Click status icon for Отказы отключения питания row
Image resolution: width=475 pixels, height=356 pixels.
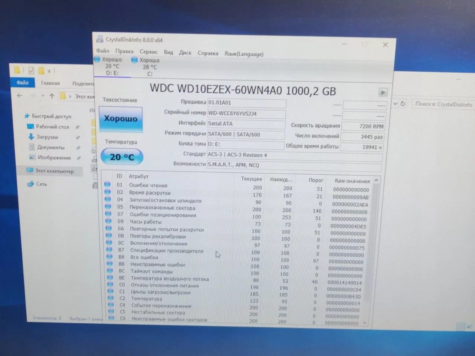pos(110,284)
